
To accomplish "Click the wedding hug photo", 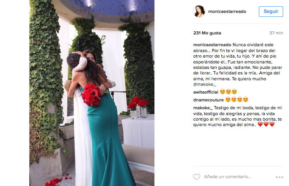I will point(92,93).
